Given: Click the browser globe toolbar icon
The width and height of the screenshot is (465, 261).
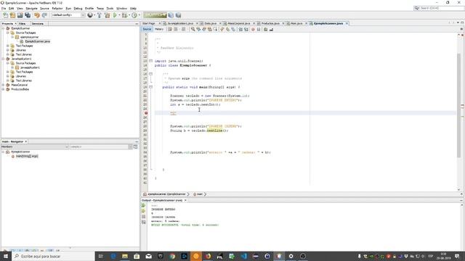Looking at the screenshot, I should click(x=90, y=15).
